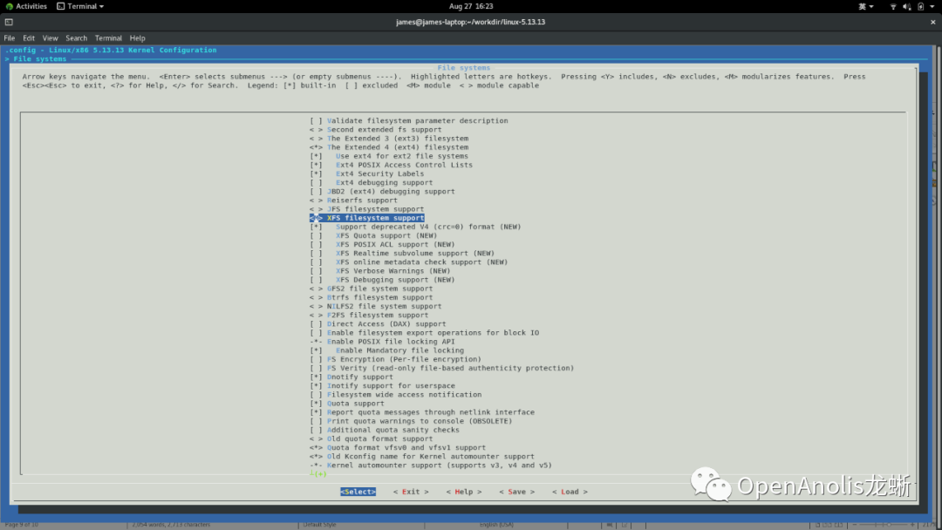Select Btrfs filesystem support
Viewport: 942px width, 530px height.
tap(372, 297)
